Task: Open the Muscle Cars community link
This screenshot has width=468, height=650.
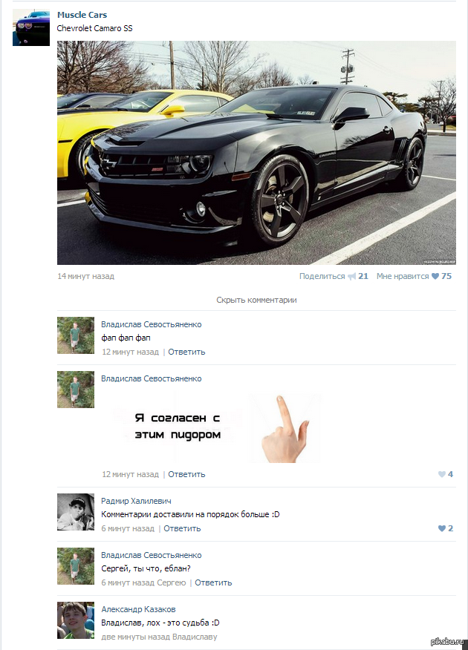Action: click(x=82, y=15)
